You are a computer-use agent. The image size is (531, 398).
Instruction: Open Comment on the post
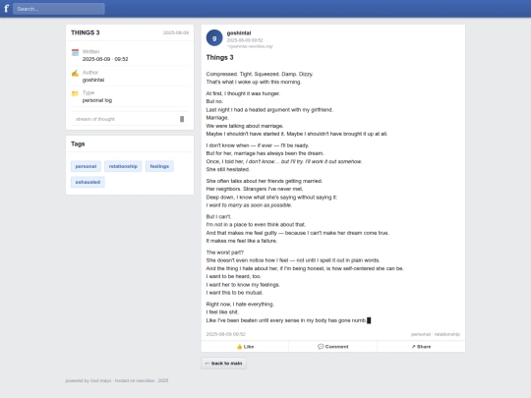333,347
